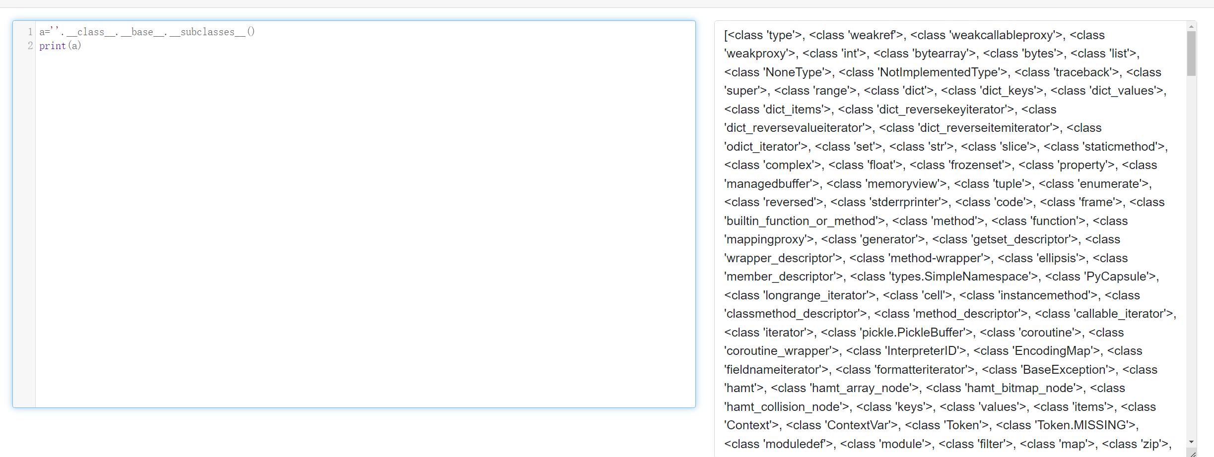Click 'getset_descriptor' in the output
The height and width of the screenshot is (457, 1214).
pyautogui.click(x=1022, y=239)
